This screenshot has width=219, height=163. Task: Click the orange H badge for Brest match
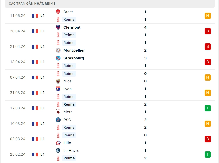click(x=208, y=16)
